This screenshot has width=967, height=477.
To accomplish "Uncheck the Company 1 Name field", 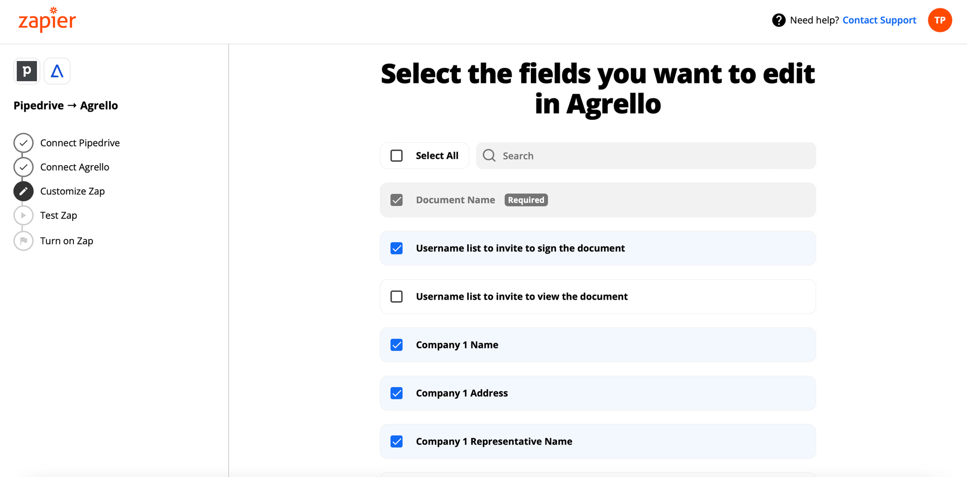I will click(397, 345).
